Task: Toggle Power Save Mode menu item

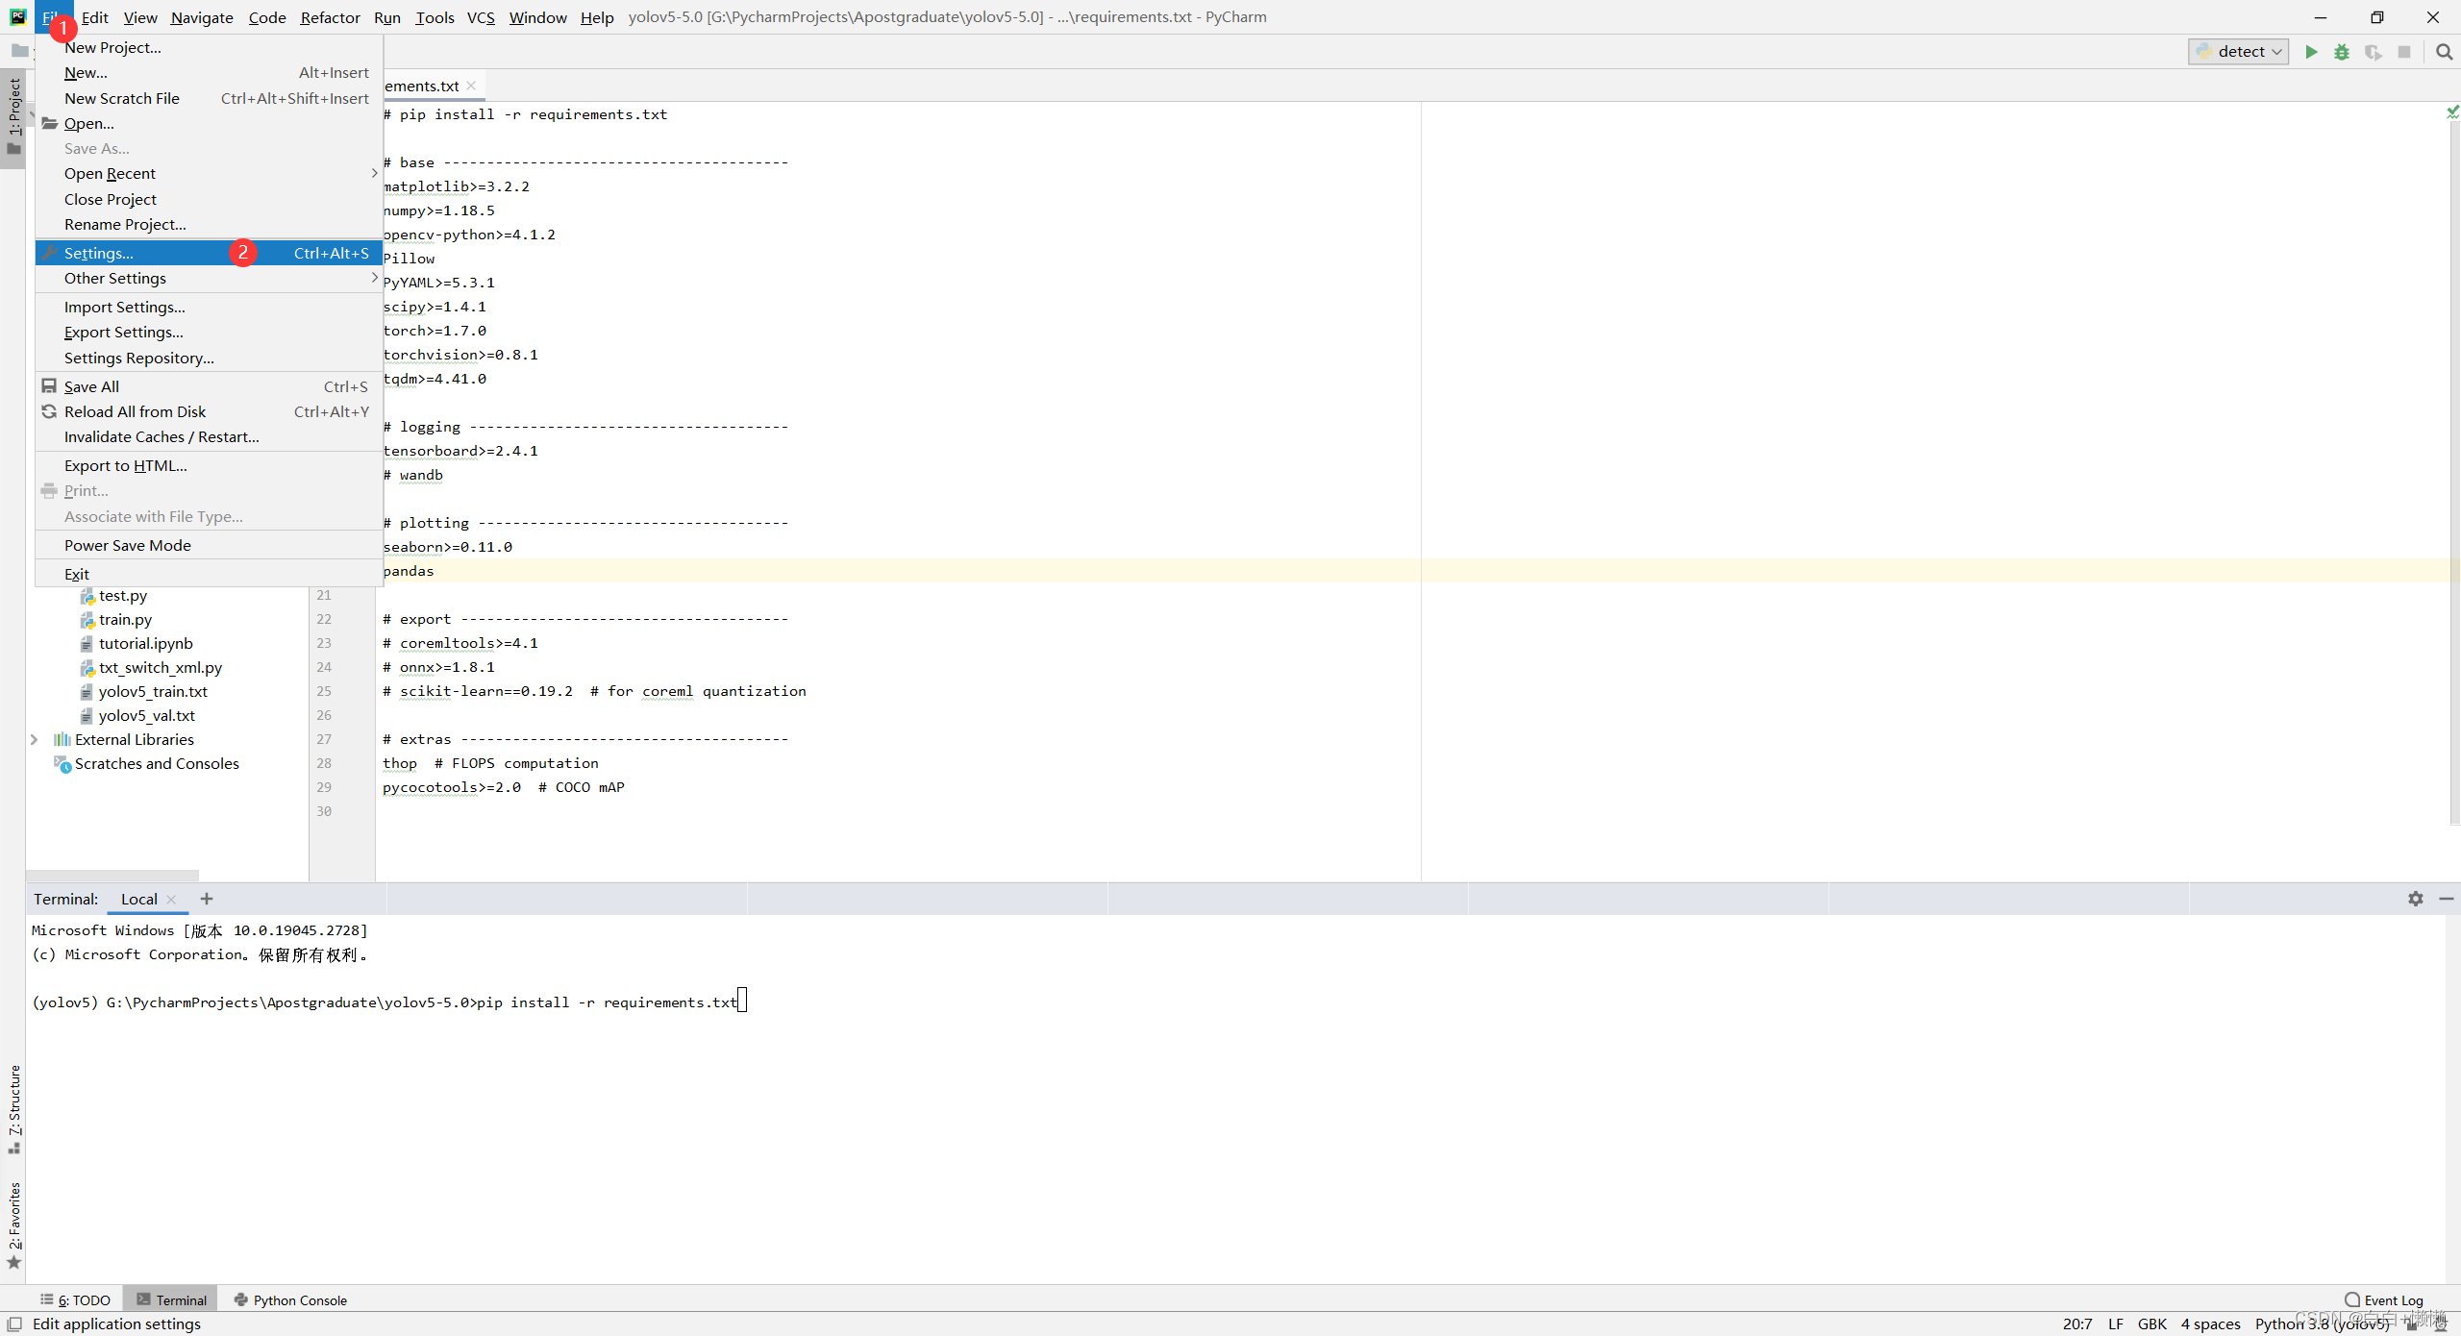Action: (x=128, y=545)
